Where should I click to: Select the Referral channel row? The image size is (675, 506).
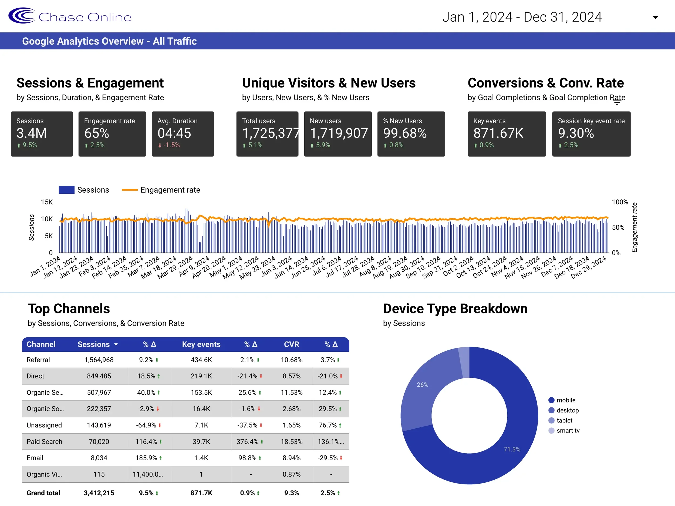[x=38, y=360]
